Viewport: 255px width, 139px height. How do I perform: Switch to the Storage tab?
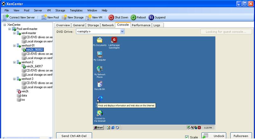[93, 25]
